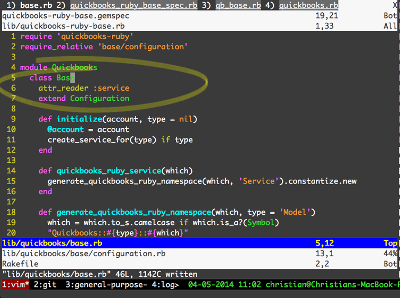
Task: Click the time 11:02 in the status bar
Action: tap(250, 284)
